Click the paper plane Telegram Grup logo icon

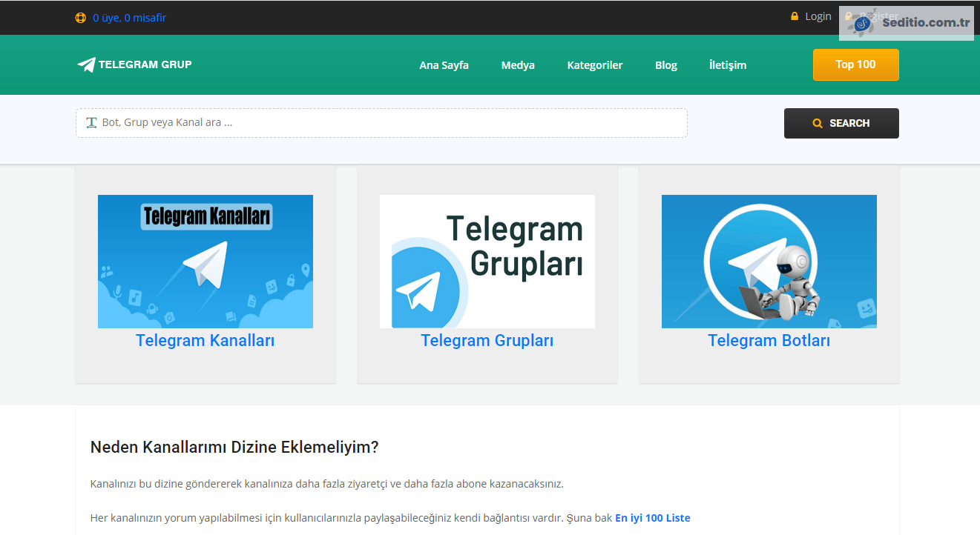coord(86,64)
